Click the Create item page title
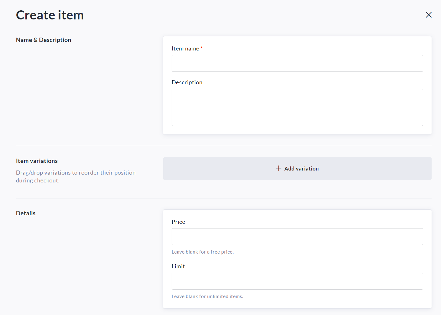 point(50,15)
